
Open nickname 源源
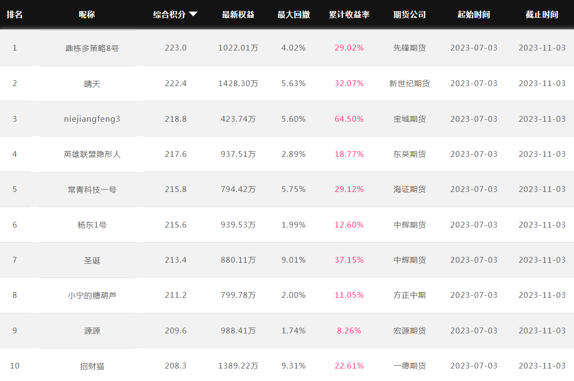[92, 331]
